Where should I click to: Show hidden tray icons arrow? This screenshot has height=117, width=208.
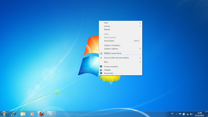tap(176, 114)
